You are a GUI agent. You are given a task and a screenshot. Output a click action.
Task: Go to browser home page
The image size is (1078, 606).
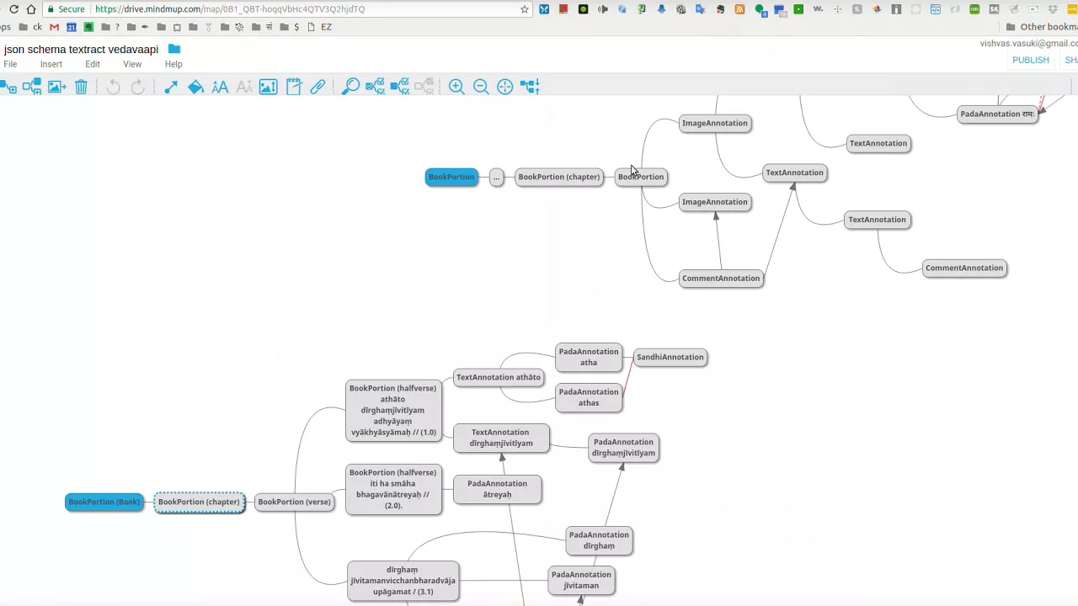click(31, 9)
